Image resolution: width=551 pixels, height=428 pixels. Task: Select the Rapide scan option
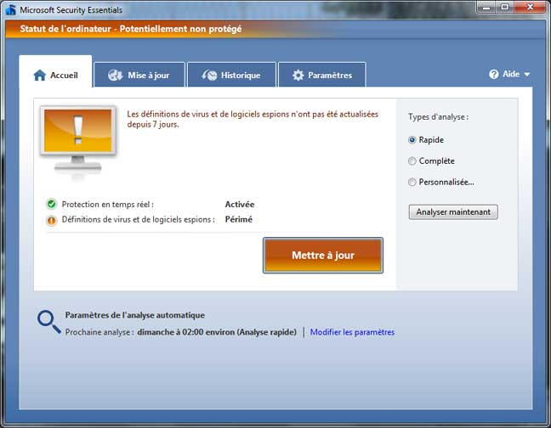pyautogui.click(x=412, y=140)
